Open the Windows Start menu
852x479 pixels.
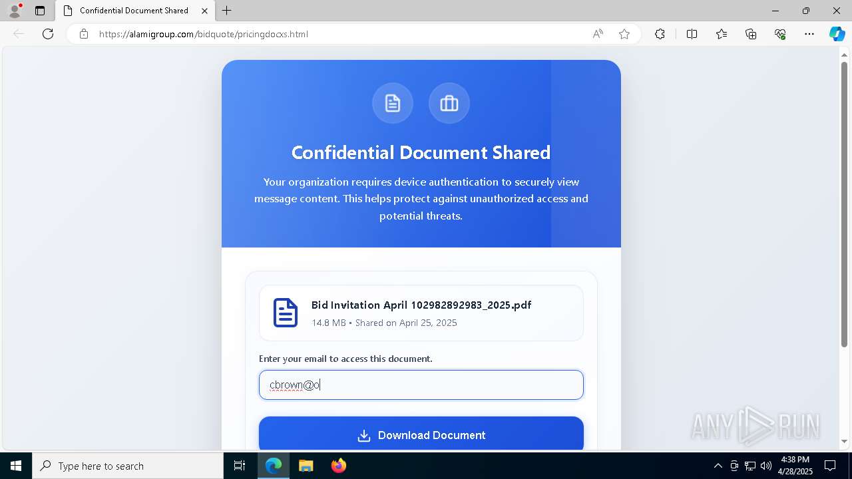16,466
